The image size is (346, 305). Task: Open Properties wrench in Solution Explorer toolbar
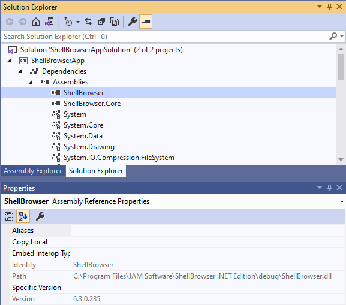[133, 22]
